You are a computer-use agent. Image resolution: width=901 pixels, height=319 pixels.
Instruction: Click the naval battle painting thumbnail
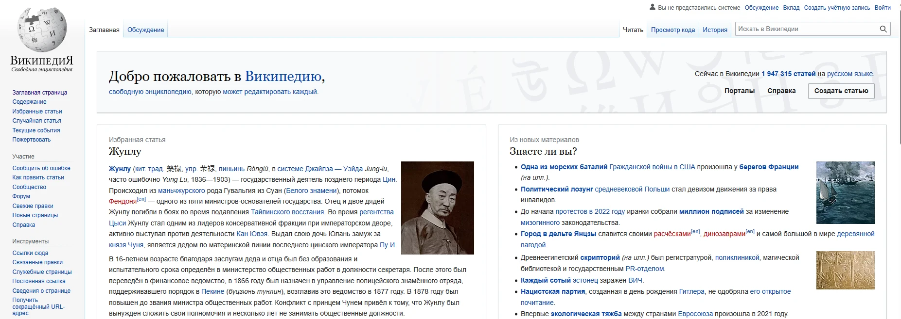pos(845,192)
